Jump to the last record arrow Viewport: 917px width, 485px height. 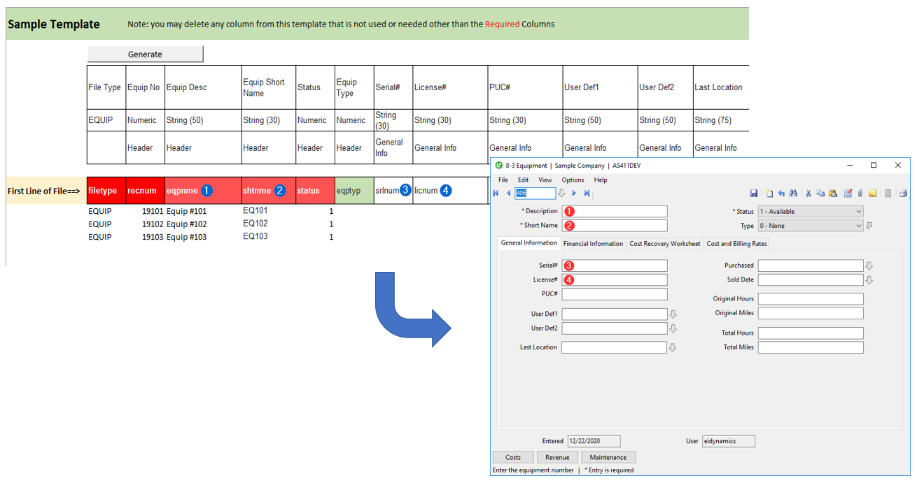(587, 194)
